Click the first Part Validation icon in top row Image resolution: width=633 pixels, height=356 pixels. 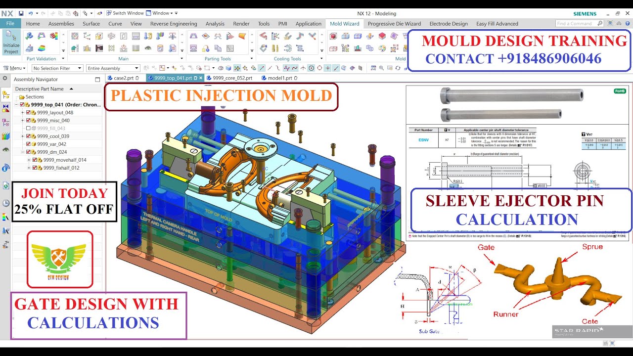[29, 36]
